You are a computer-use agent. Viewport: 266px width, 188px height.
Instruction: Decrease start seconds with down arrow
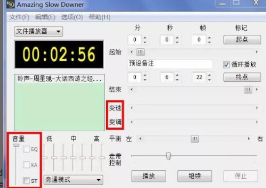(x=177, y=42)
